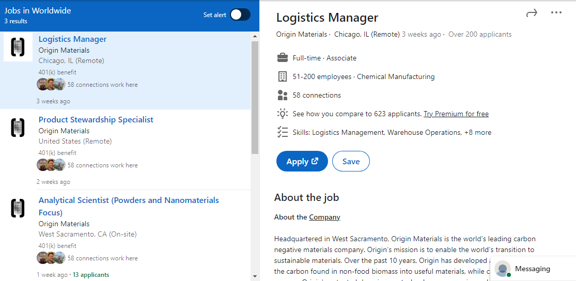Click the building icon beside 51-200 employees
576x281 pixels.
282,76
